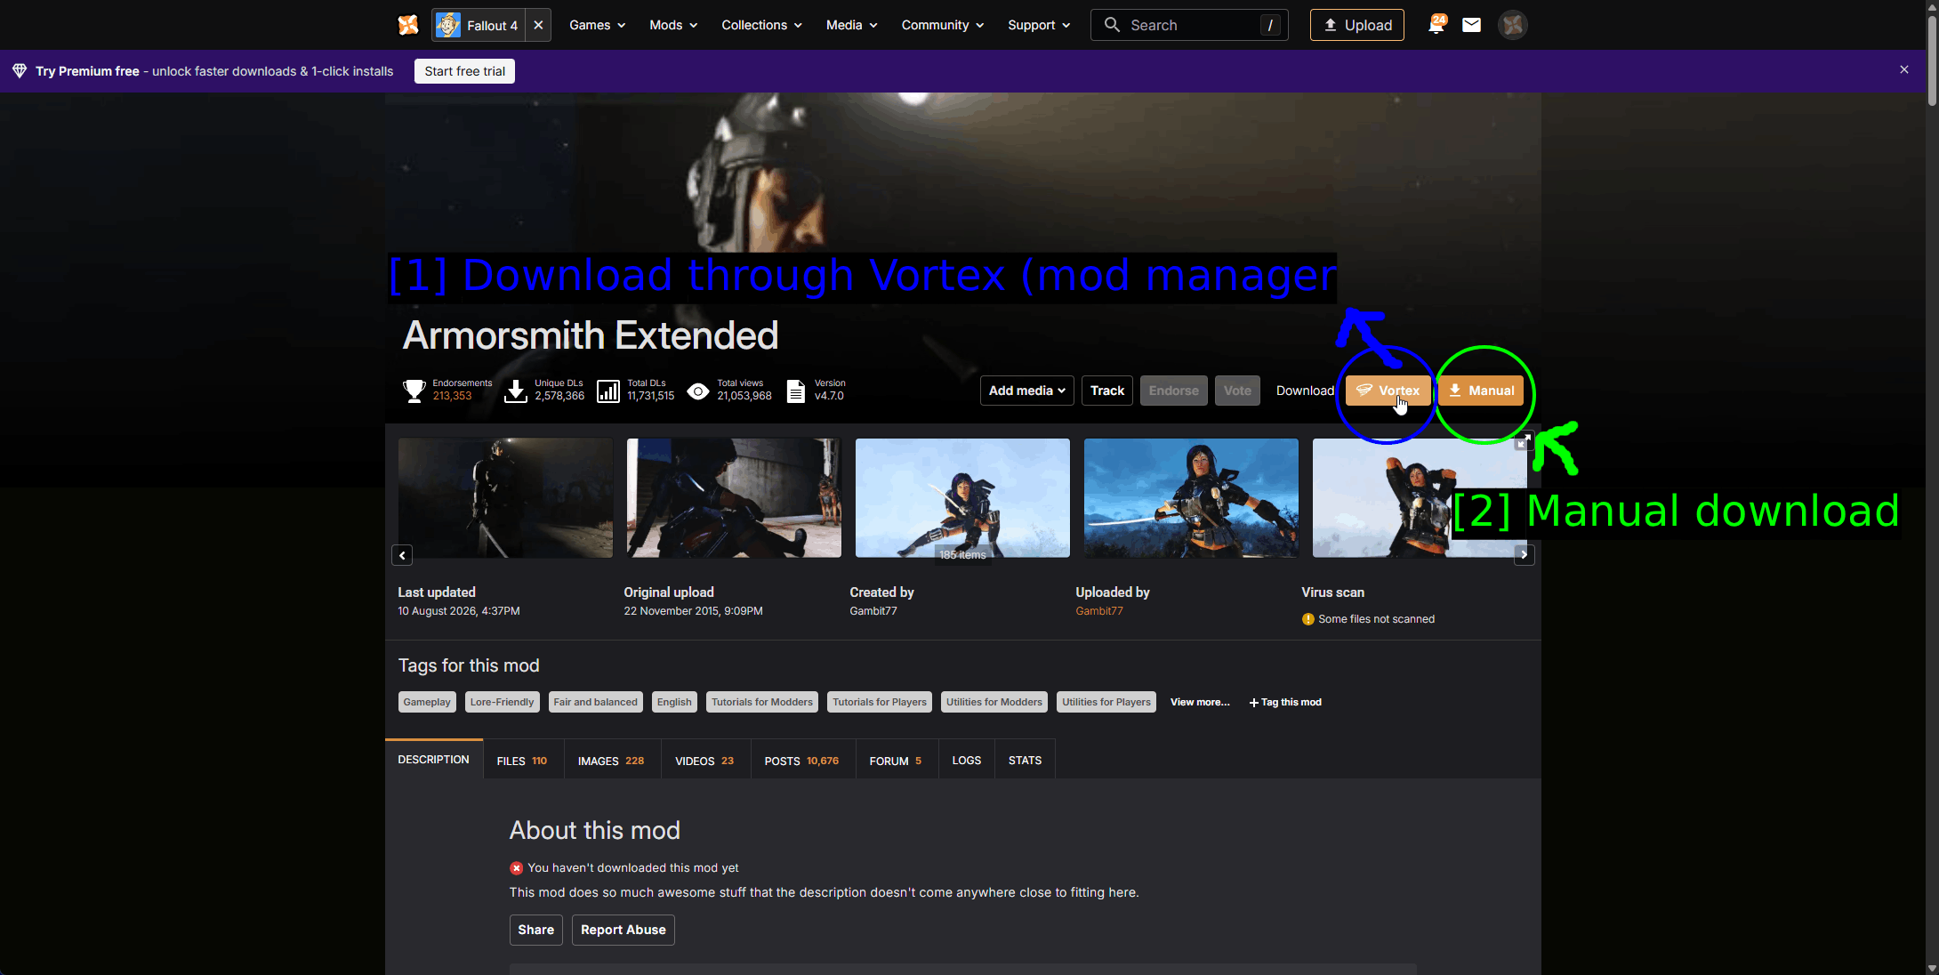Screen dimensions: 1939x975
Task: Open the notifications bell icon
Action: 1436,25
